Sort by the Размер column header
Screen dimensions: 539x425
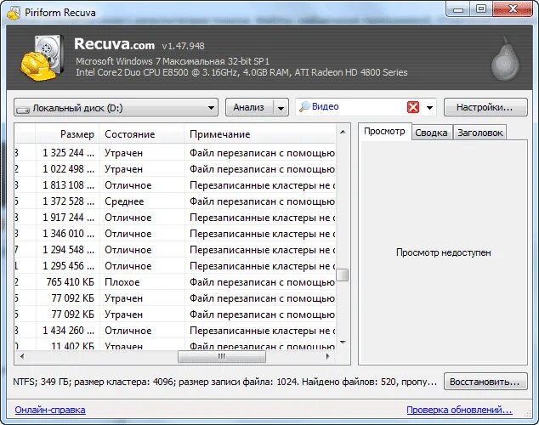pyautogui.click(x=67, y=134)
